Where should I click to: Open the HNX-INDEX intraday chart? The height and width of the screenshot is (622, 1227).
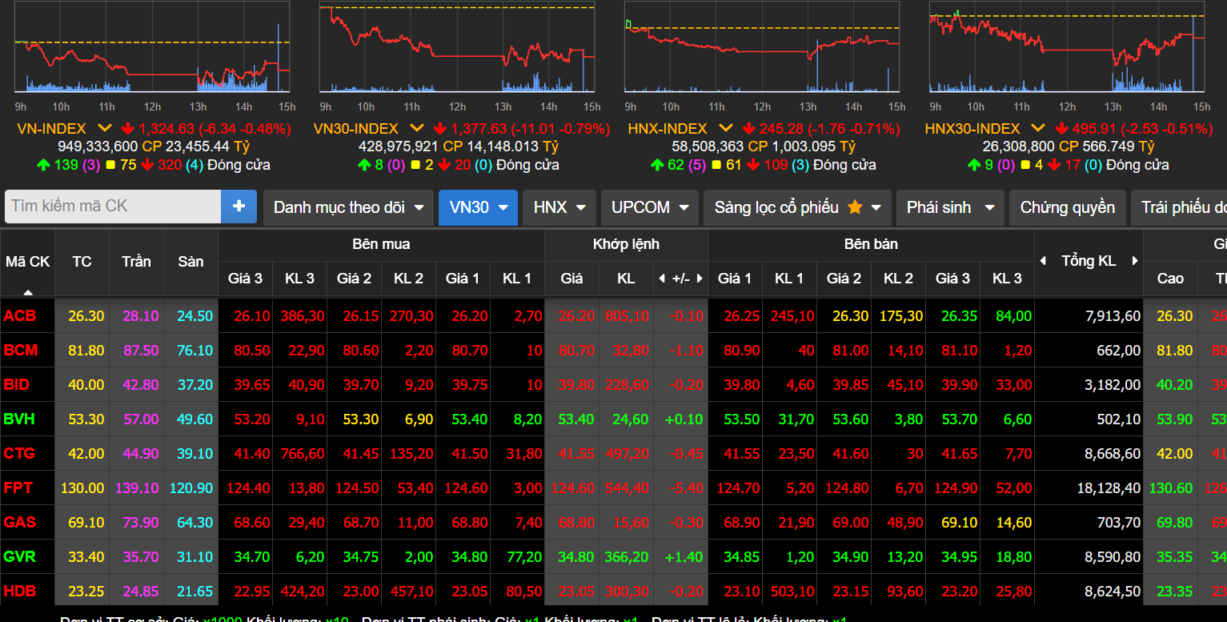762,48
